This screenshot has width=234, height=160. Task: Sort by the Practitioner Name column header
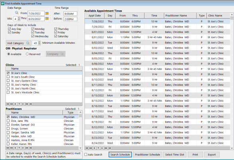tap(180, 16)
